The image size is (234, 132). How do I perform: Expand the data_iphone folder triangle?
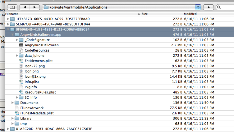[x=17, y=55]
